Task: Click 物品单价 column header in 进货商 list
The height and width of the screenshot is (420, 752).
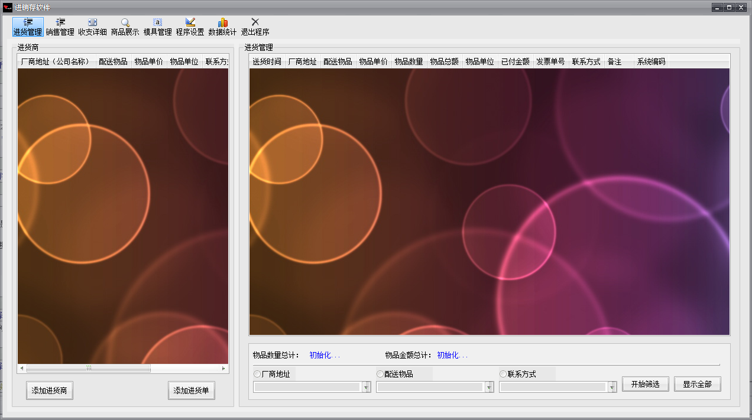Action: pos(149,61)
